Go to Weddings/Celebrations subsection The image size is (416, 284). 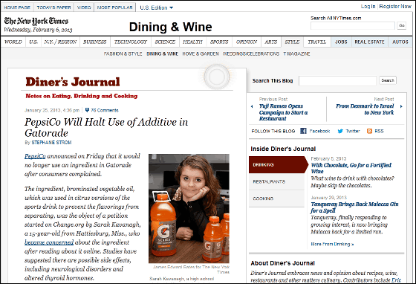coord(251,54)
